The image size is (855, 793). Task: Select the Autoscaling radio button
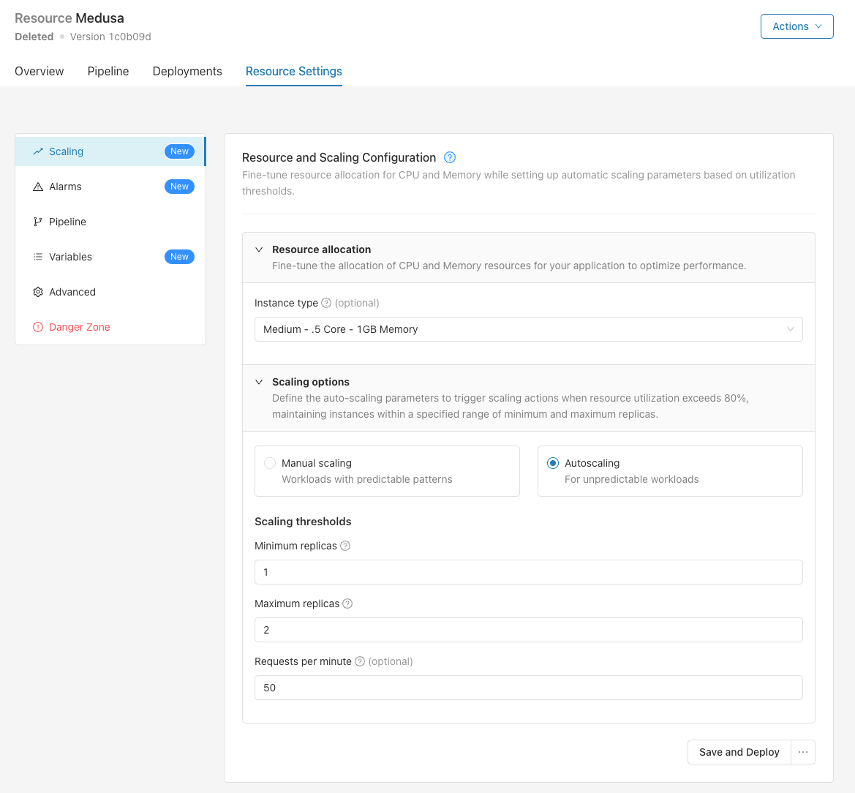(x=553, y=463)
